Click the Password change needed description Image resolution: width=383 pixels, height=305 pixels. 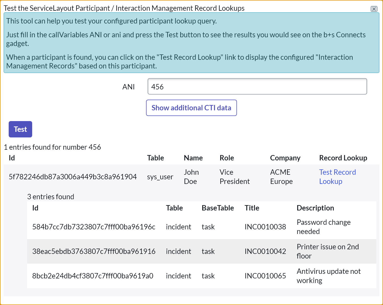tap(324, 227)
